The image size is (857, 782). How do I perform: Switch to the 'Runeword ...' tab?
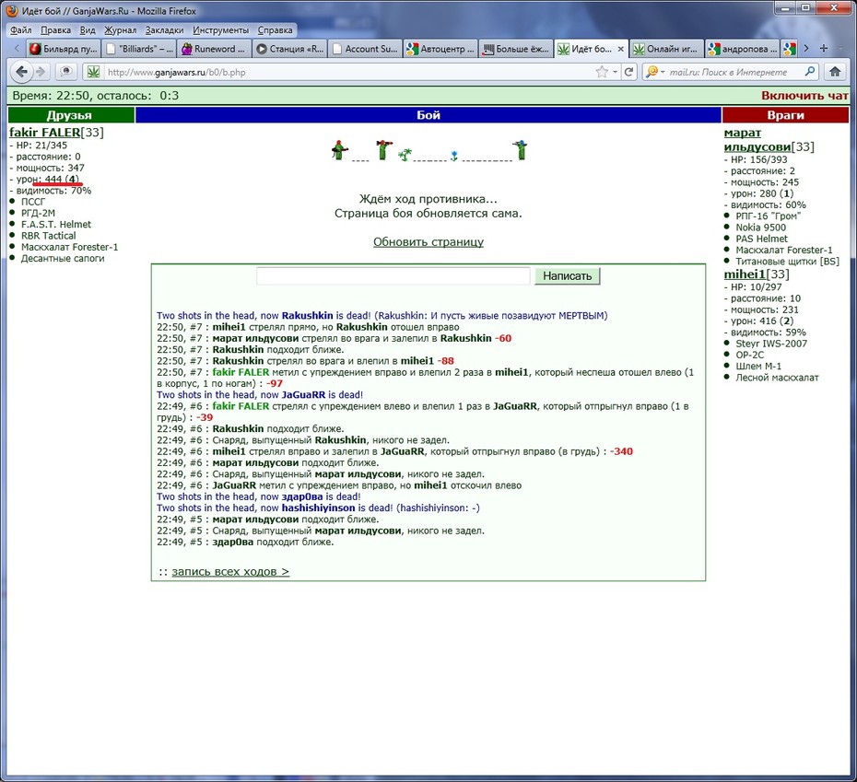[214, 49]
